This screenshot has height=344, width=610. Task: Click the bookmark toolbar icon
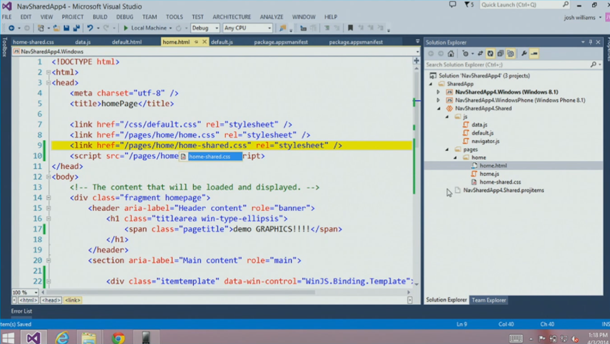[x=350, y=28]
